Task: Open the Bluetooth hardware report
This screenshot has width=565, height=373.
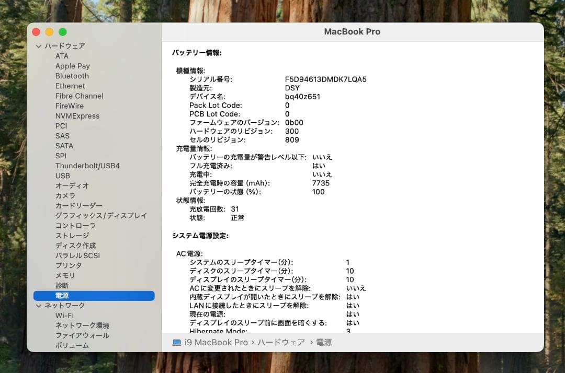Action: [72, 76]
